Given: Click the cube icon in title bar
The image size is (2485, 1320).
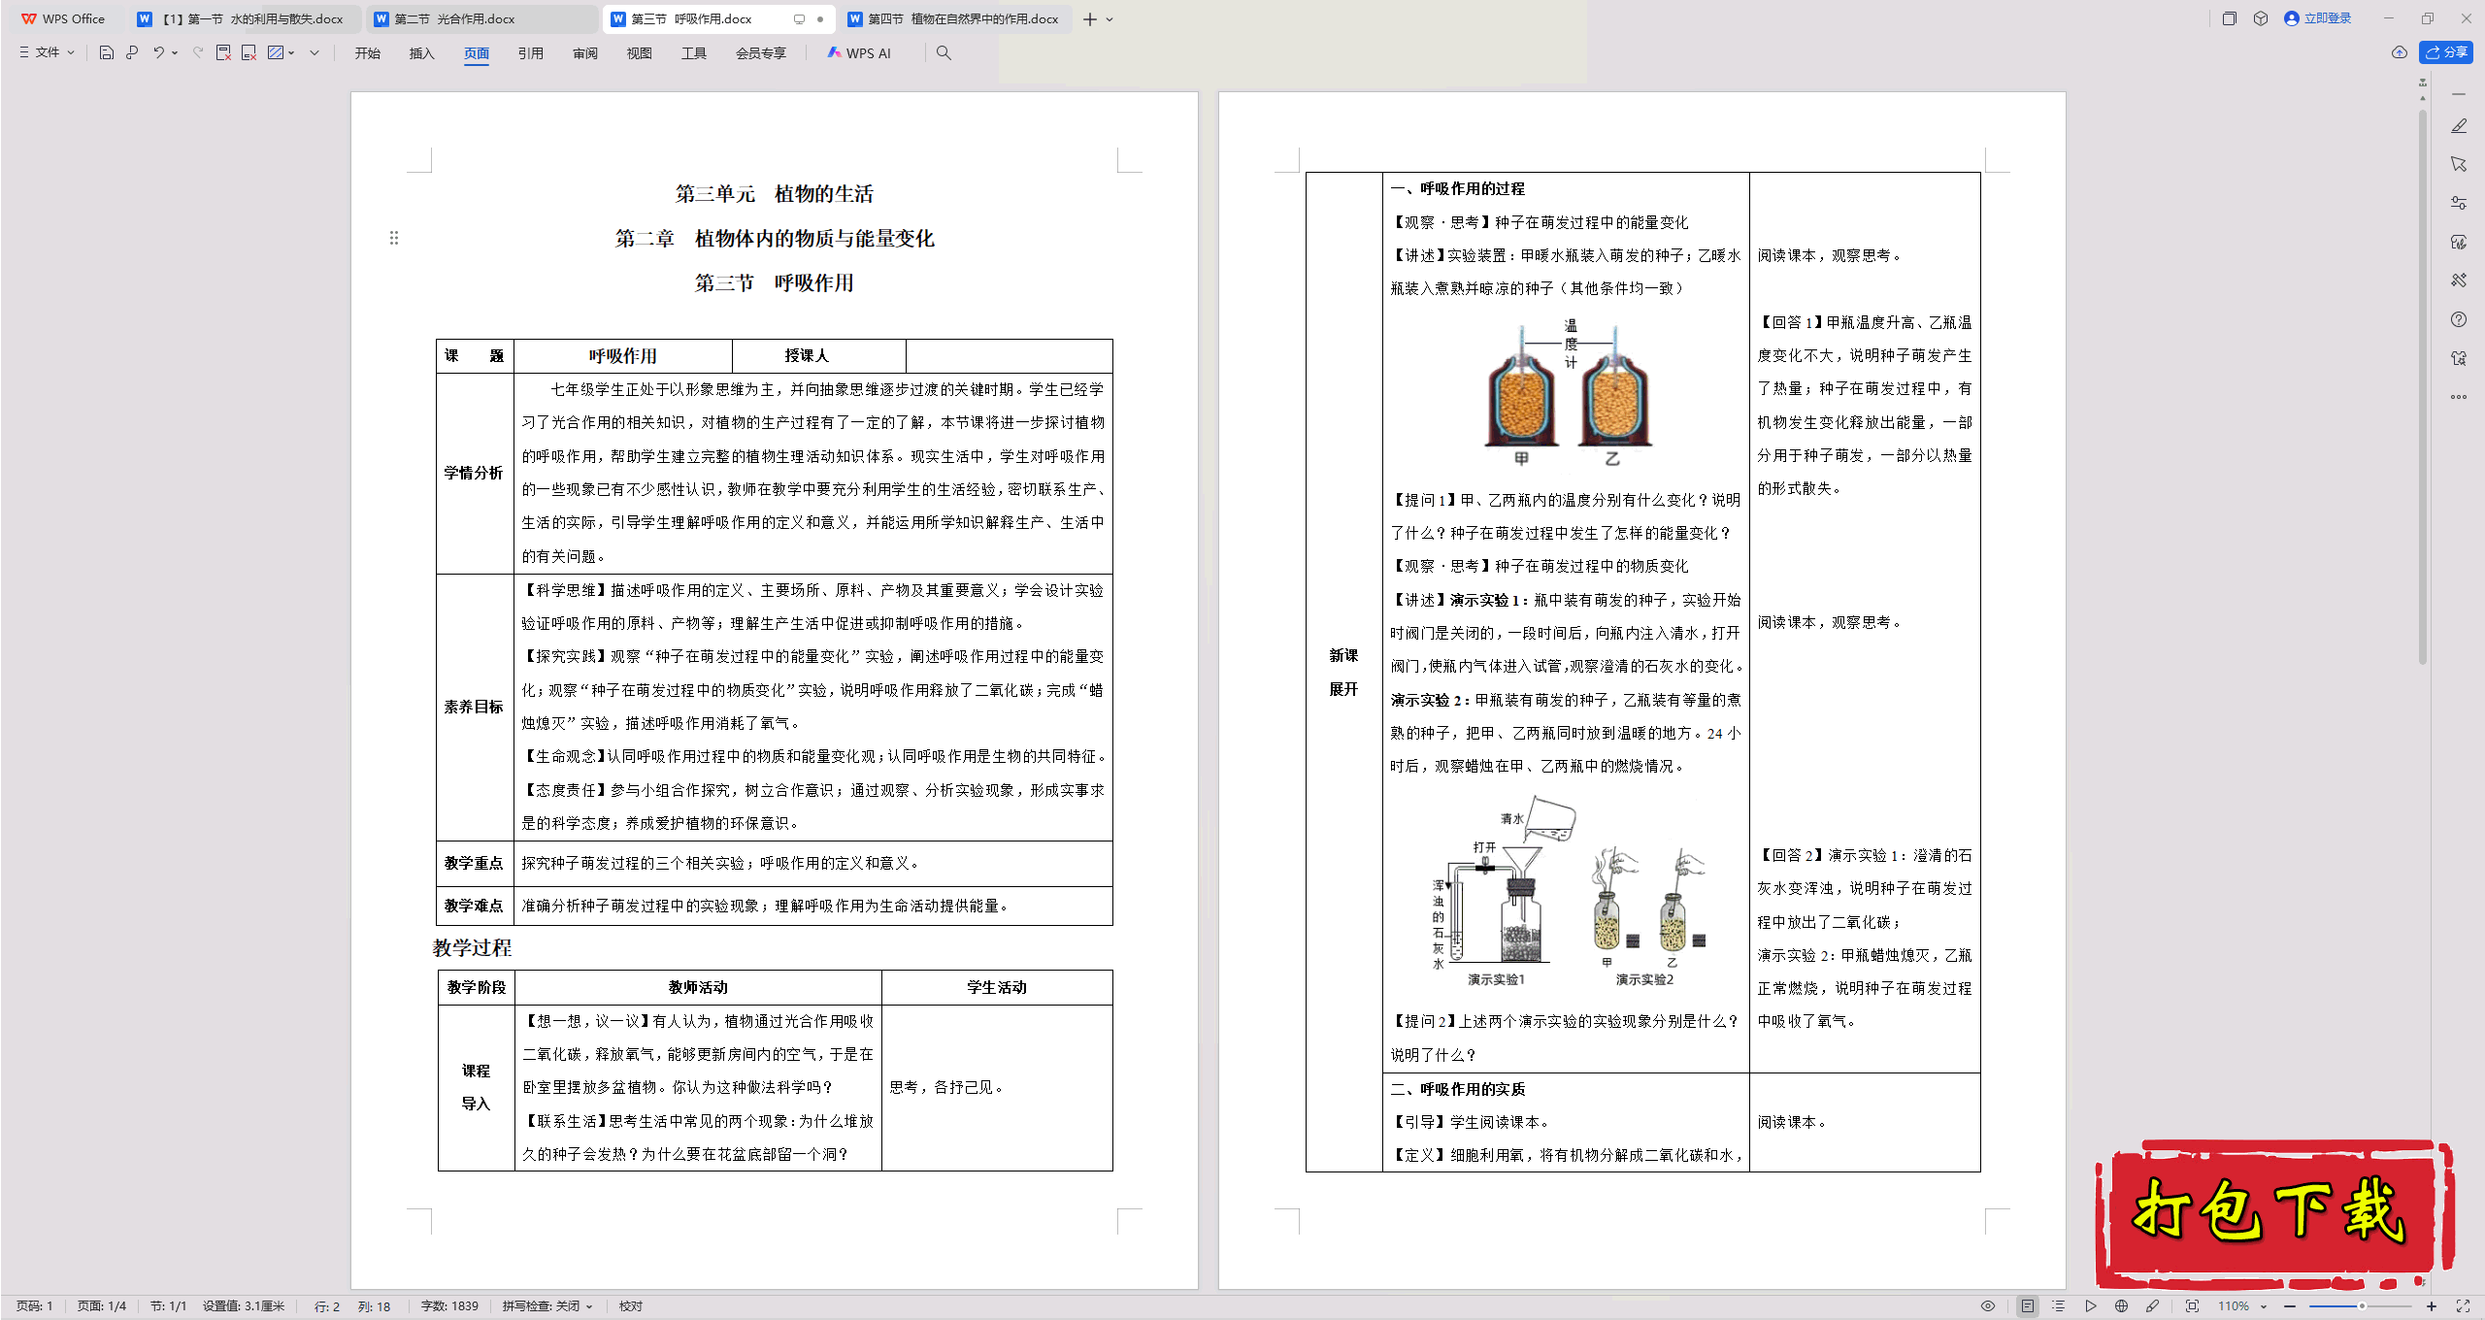Looking at the screenshot, I should tap(2261, 18).
